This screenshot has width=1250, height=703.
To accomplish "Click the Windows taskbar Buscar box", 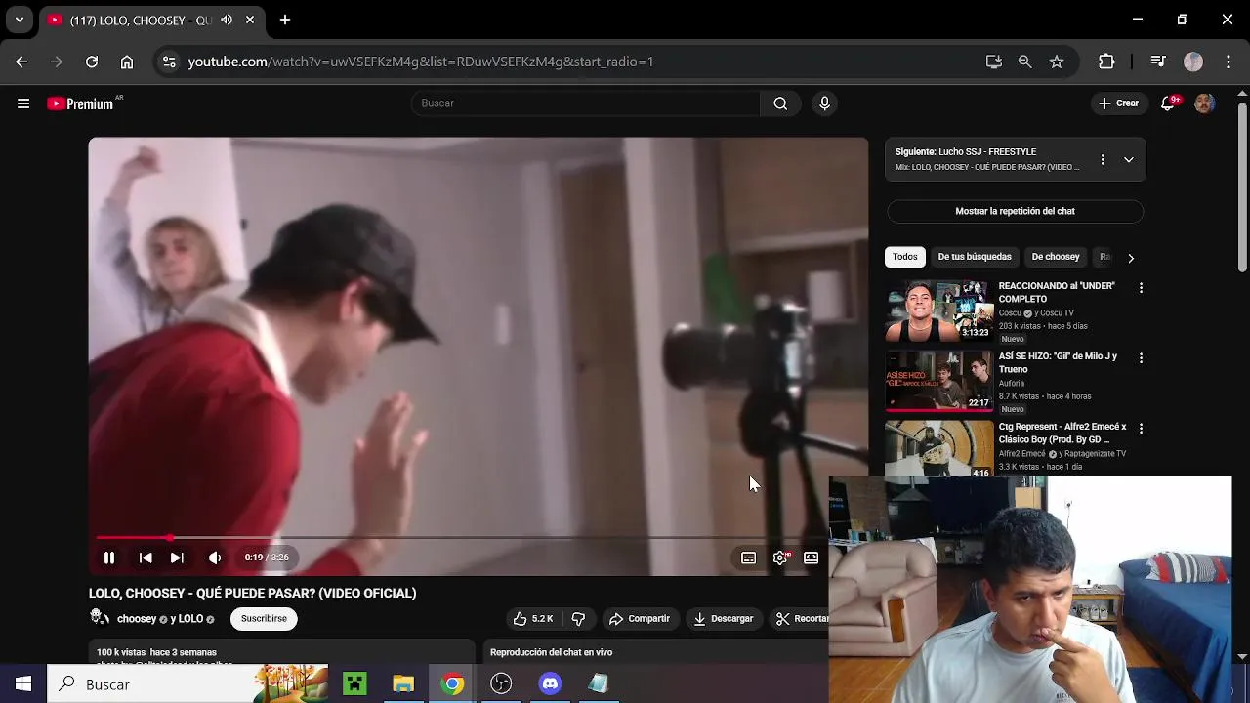I will (x=189, y=684).
